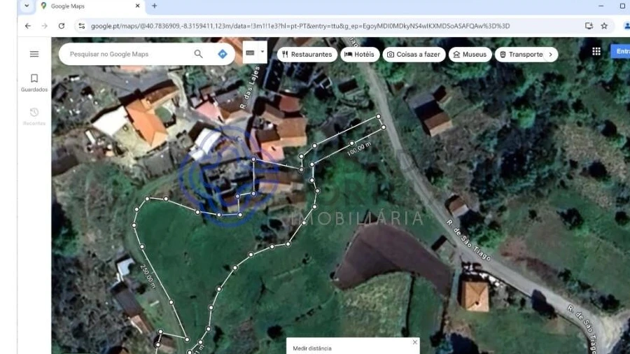Screen dimensions: 630x354
Task: Open the Google apps grid
Action: (596, 51)
